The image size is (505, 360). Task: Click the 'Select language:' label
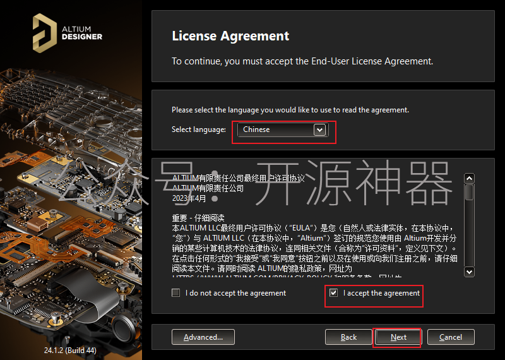tap(199, 129)
